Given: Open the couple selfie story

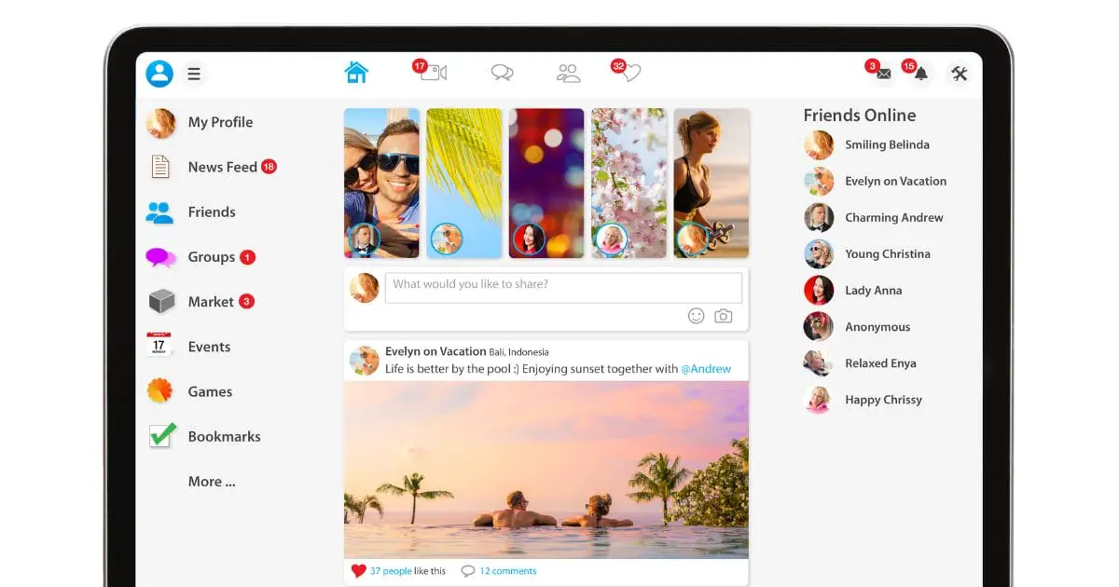Looking at the screenshot, I should pyautogui.click(x=381, y=184).
